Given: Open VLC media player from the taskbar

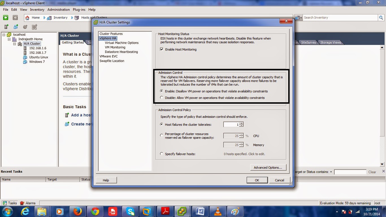Looking at the screenshot, I should (218, 211).
